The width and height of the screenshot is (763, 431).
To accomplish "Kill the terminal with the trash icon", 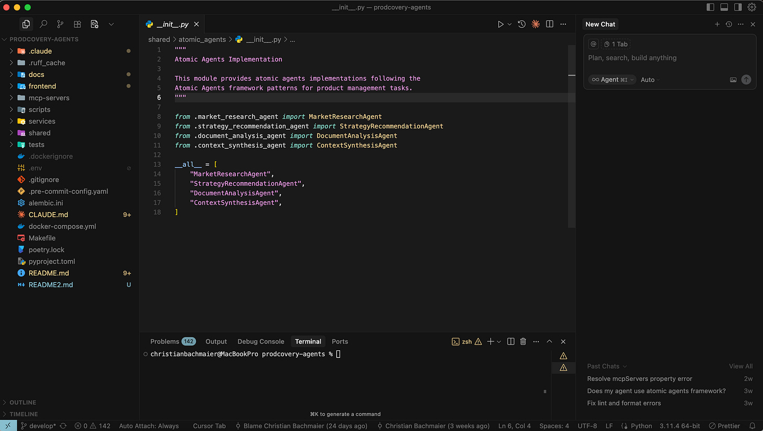I will click(523, 341).
